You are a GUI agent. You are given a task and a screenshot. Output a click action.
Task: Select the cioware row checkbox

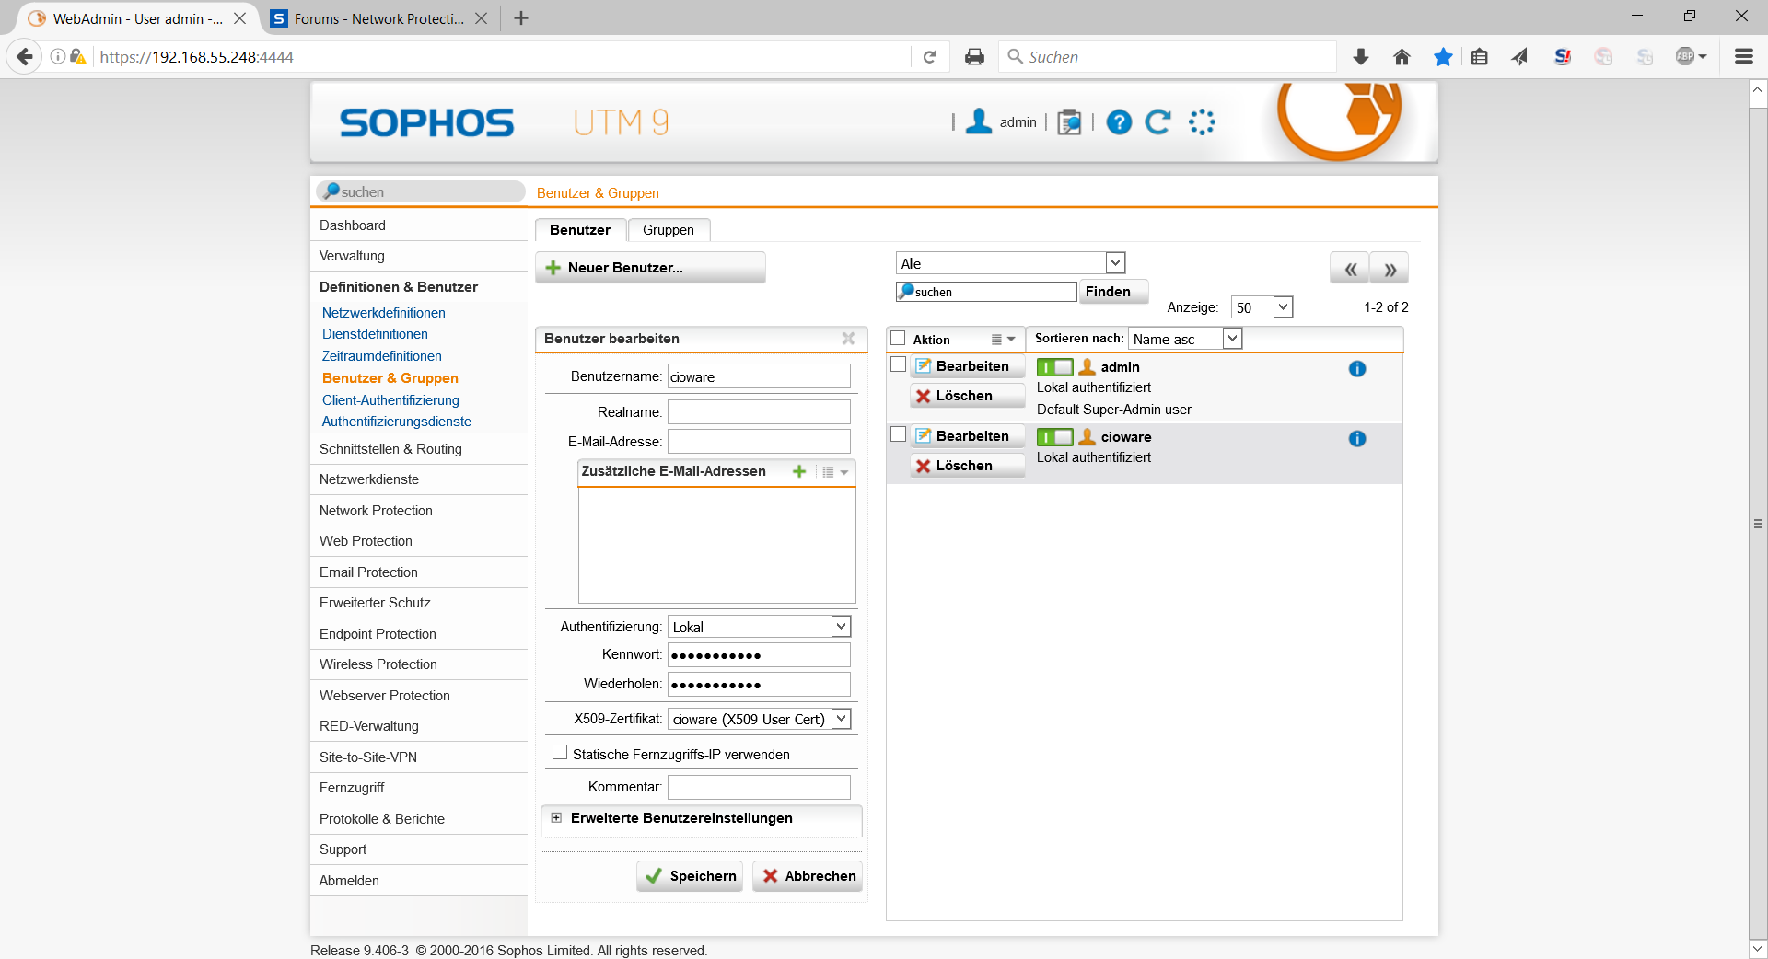tap(899, 434)
